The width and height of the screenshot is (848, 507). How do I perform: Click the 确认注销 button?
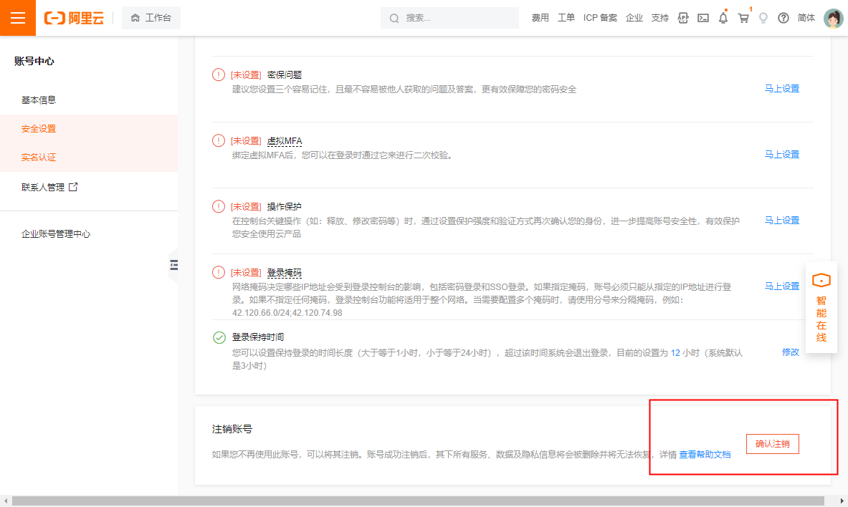[772, 444]
